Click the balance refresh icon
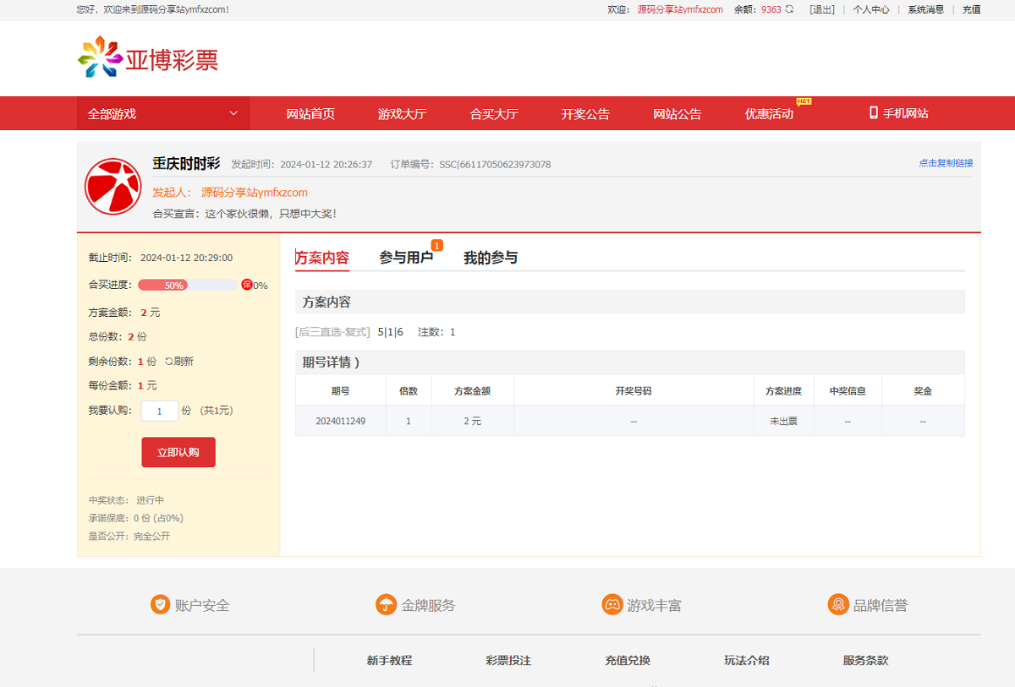This screenshot has height=687, width=1015. [789, 9]
